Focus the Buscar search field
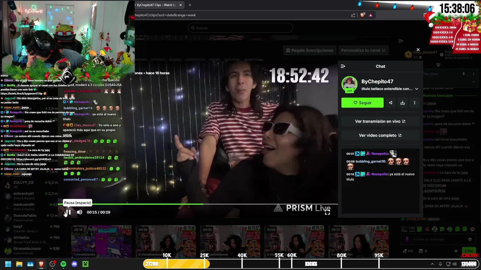Viewport: 481px width, 270px height. tap(240, 28)
